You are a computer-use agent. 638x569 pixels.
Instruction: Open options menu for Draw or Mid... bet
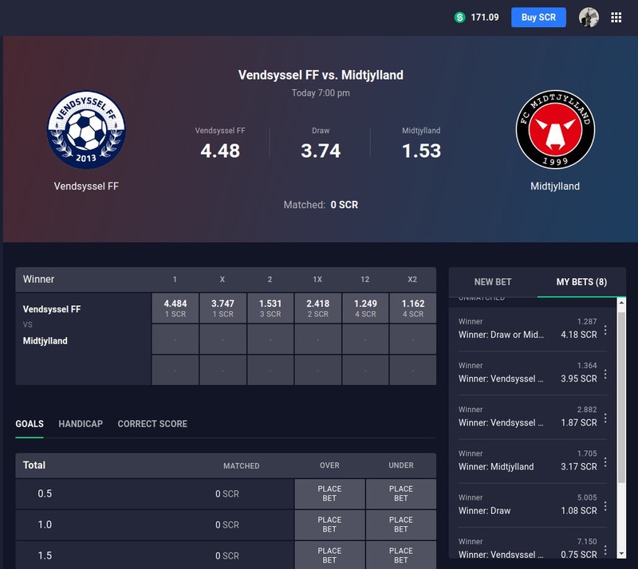click(605, 330)
